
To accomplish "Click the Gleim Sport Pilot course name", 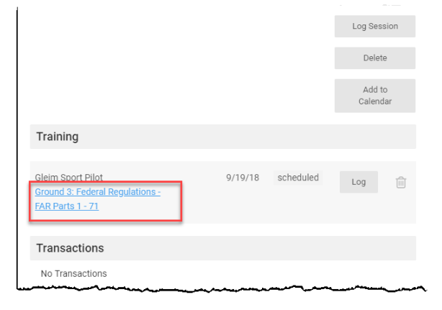I will (69, 178).
